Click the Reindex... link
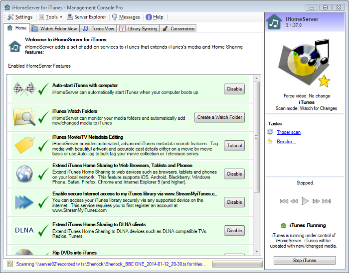 tap(287, 142)
